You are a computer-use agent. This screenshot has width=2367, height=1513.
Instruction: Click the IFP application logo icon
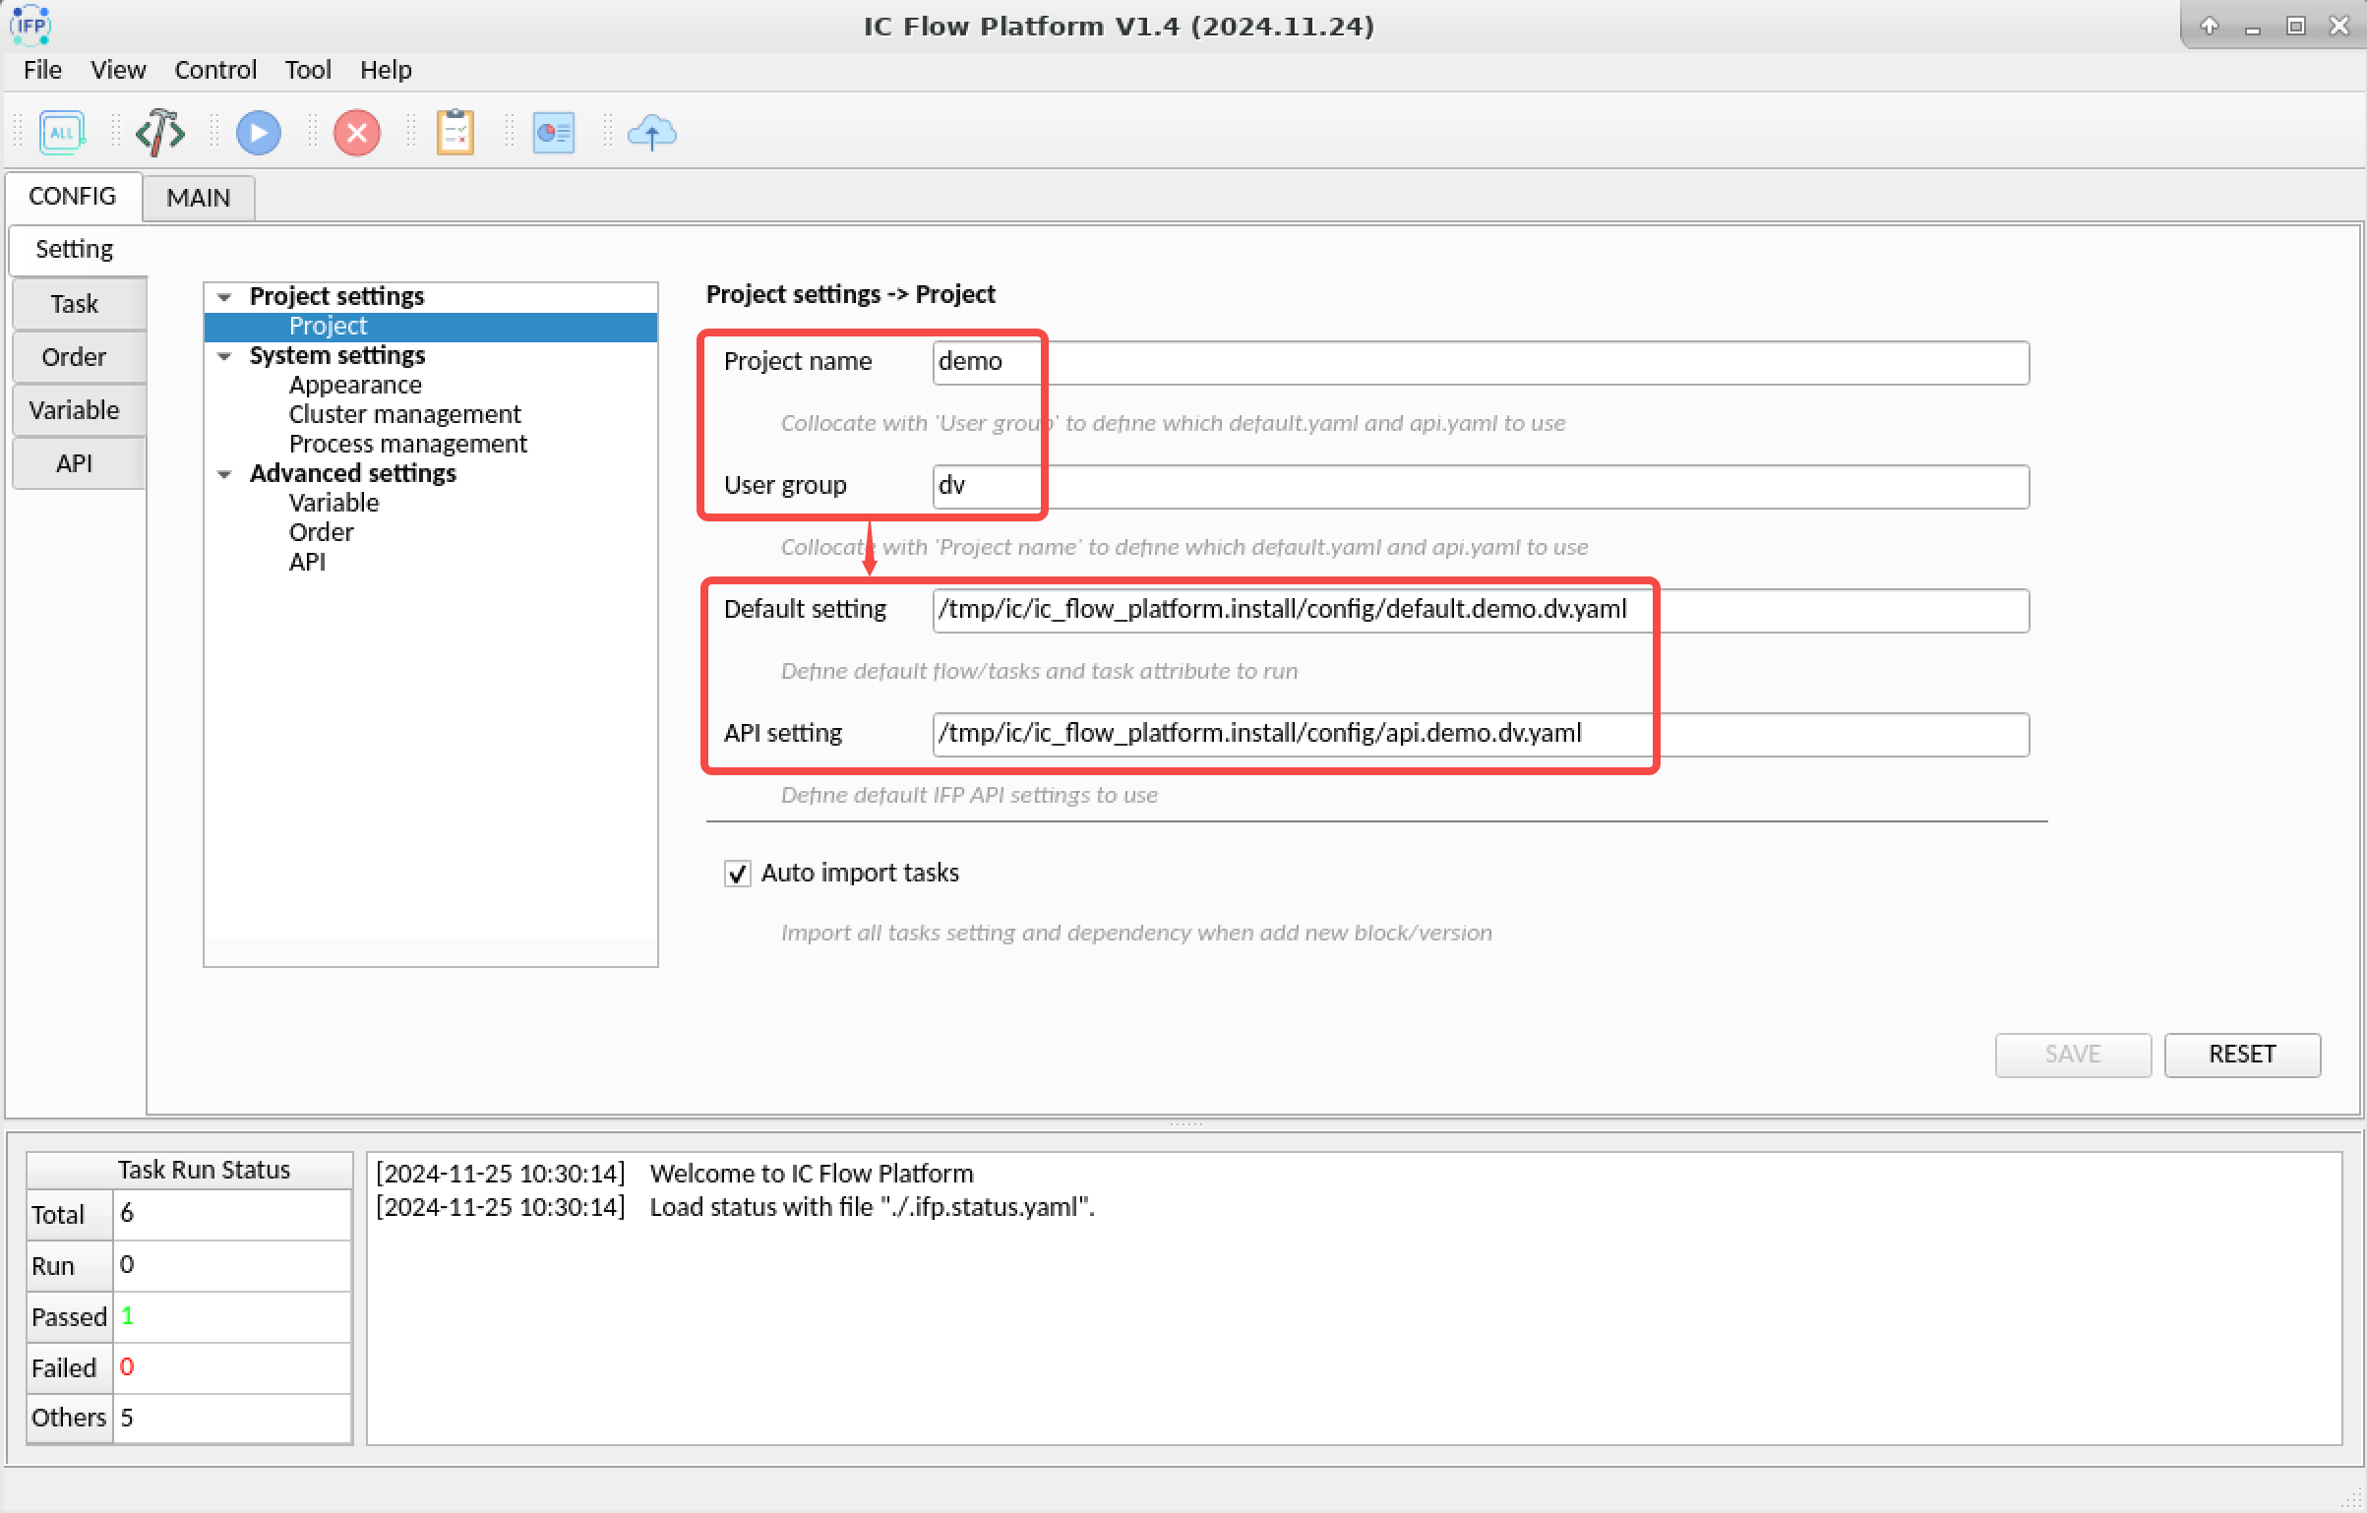[30, 26]
